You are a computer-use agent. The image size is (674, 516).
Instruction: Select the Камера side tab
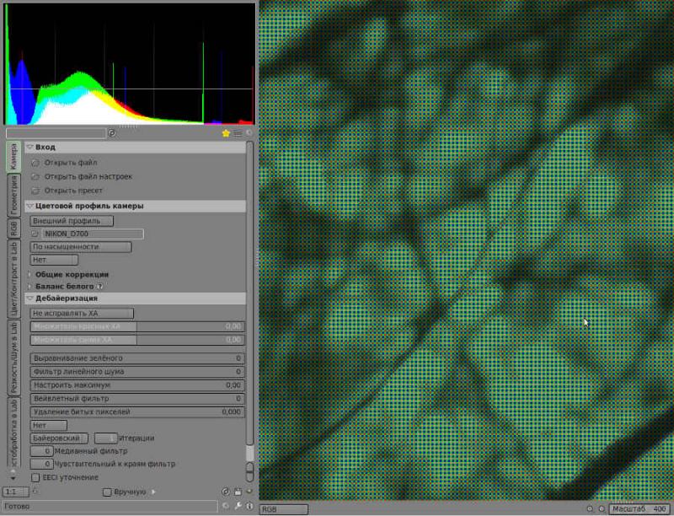click(x=13, y=158)
